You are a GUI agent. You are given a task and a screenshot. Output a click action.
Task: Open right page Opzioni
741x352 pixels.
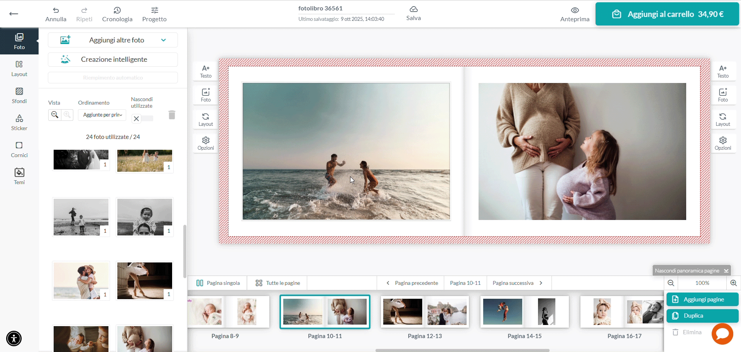click(x=723, y=144)
